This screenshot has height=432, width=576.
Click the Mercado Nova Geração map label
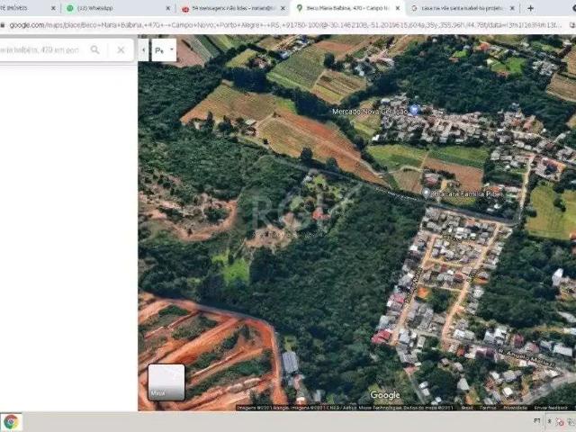(x=370, y=112)
